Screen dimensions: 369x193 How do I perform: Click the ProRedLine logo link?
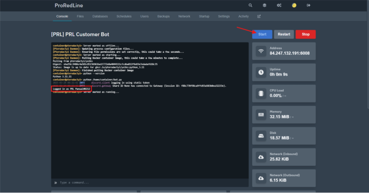69,6
